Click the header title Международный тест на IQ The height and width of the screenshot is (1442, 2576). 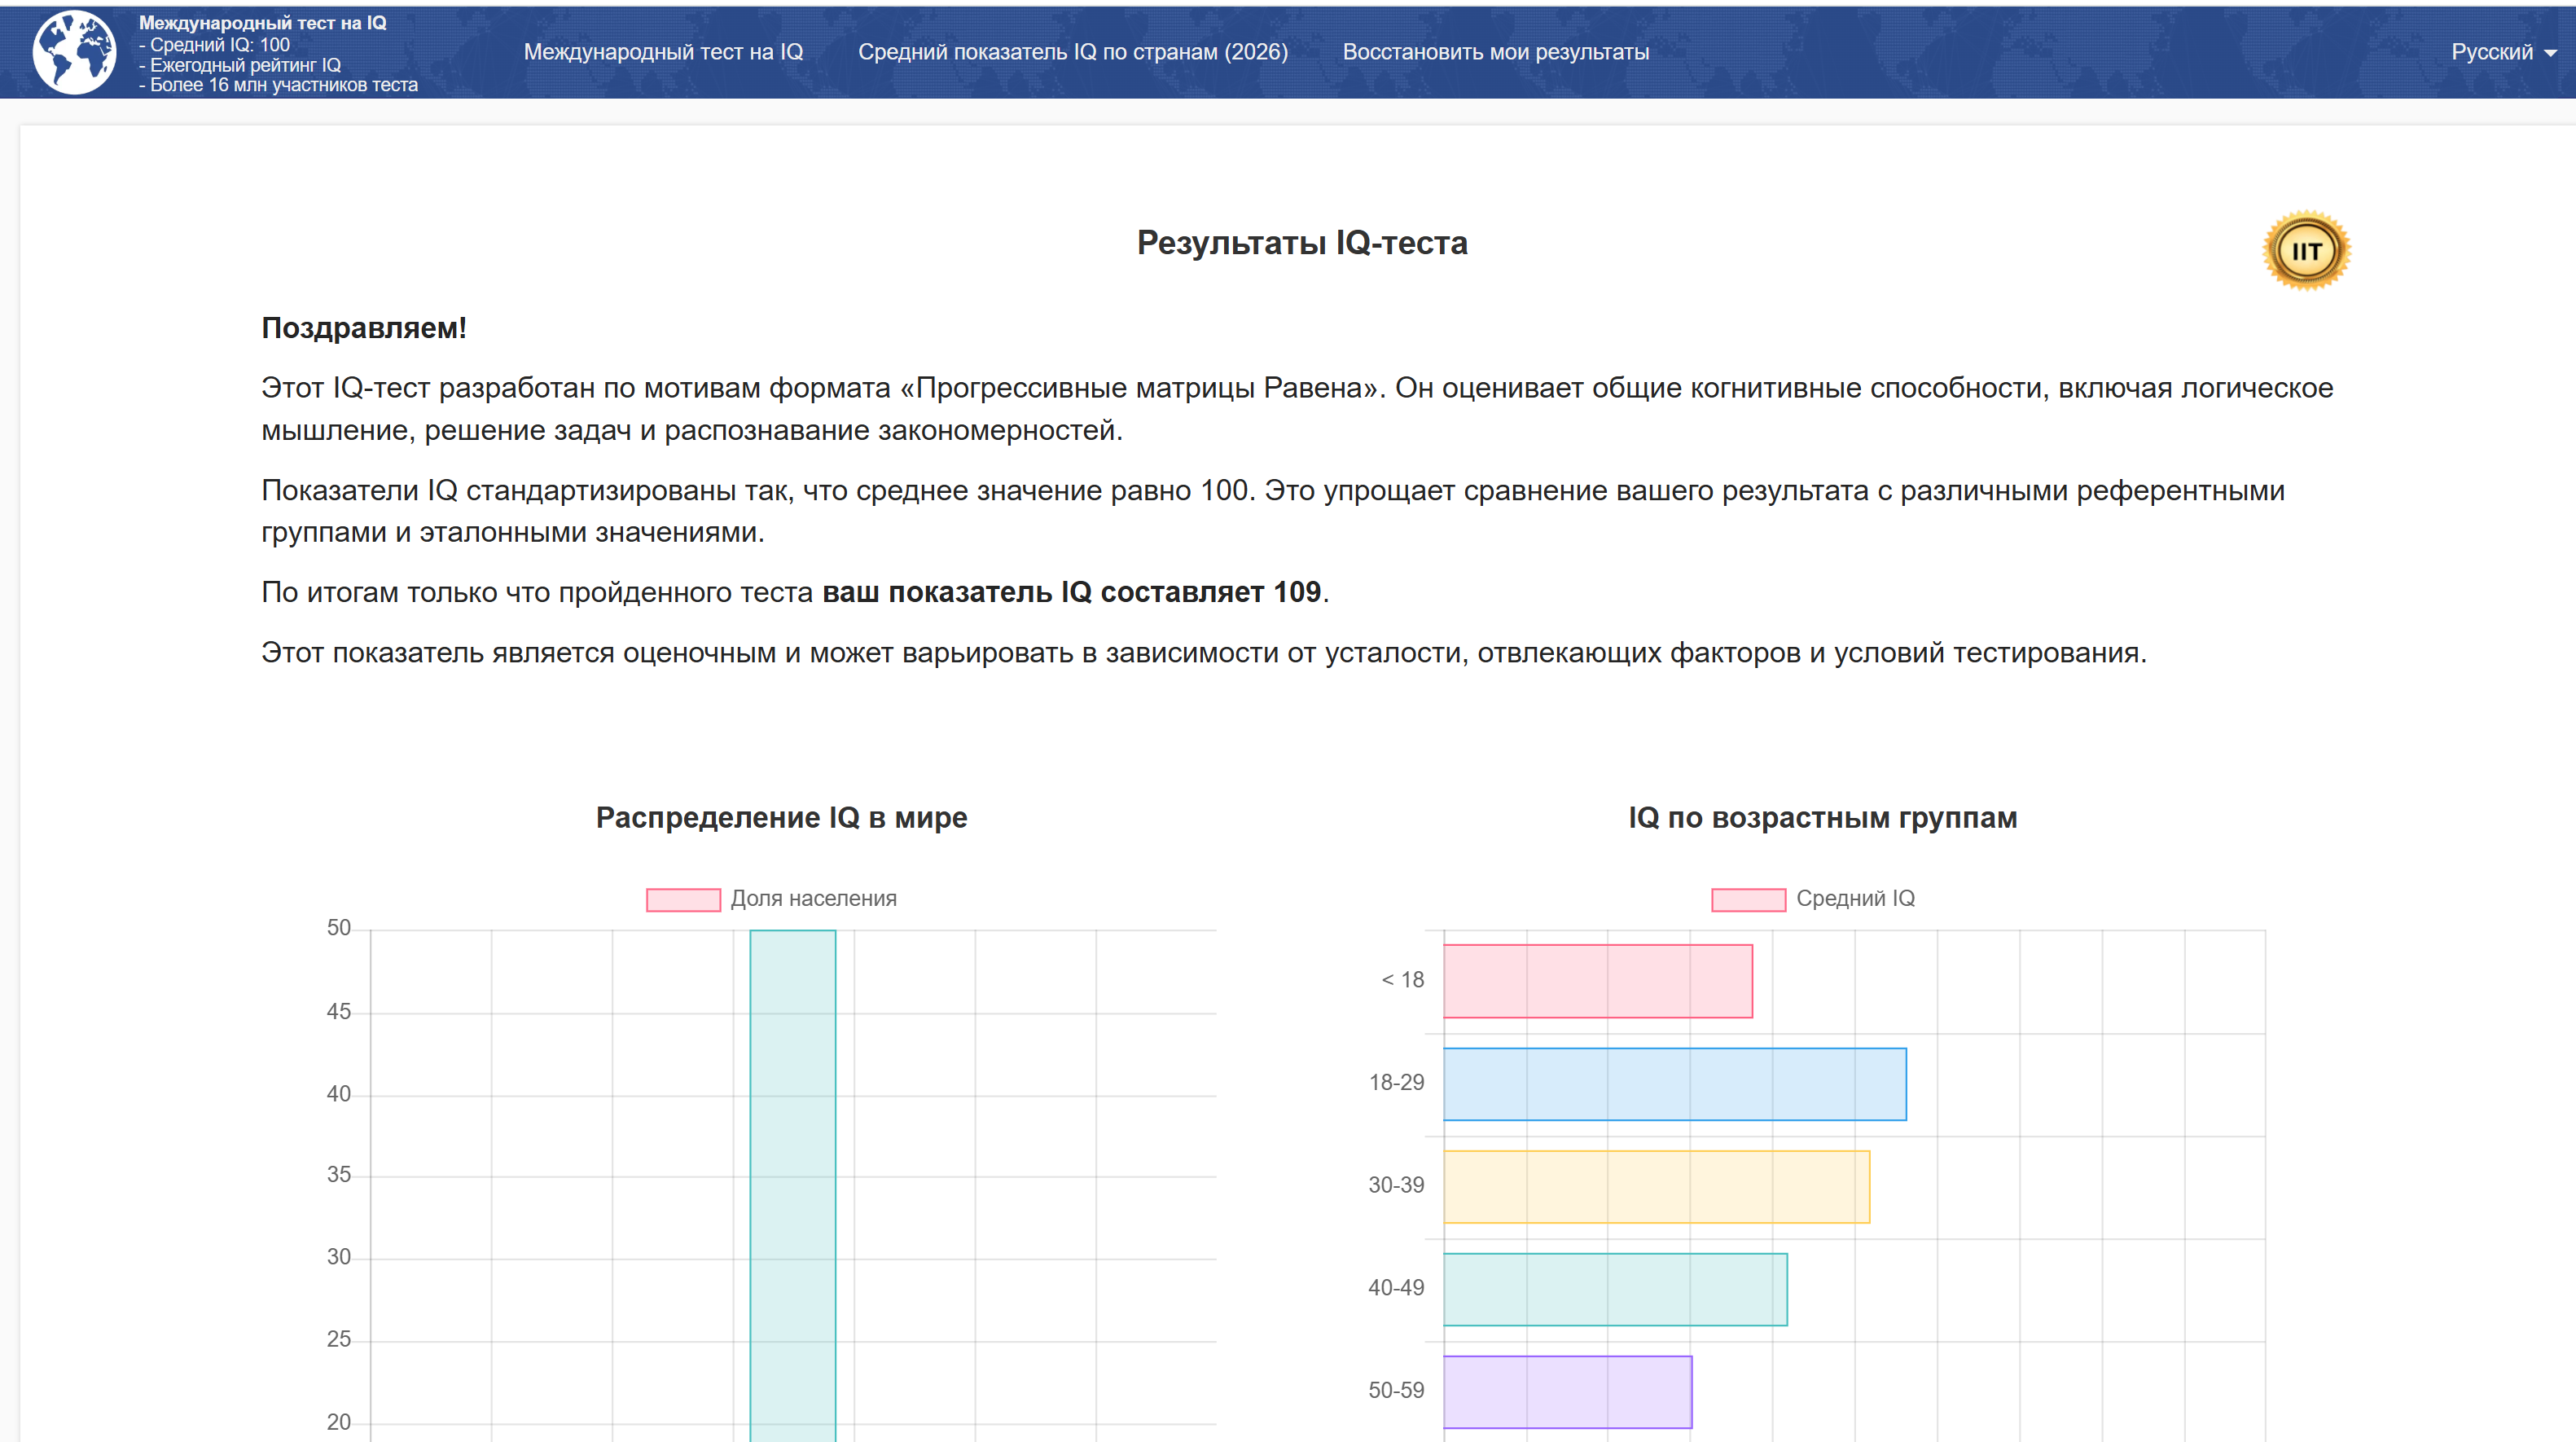[x=262, y=22]
